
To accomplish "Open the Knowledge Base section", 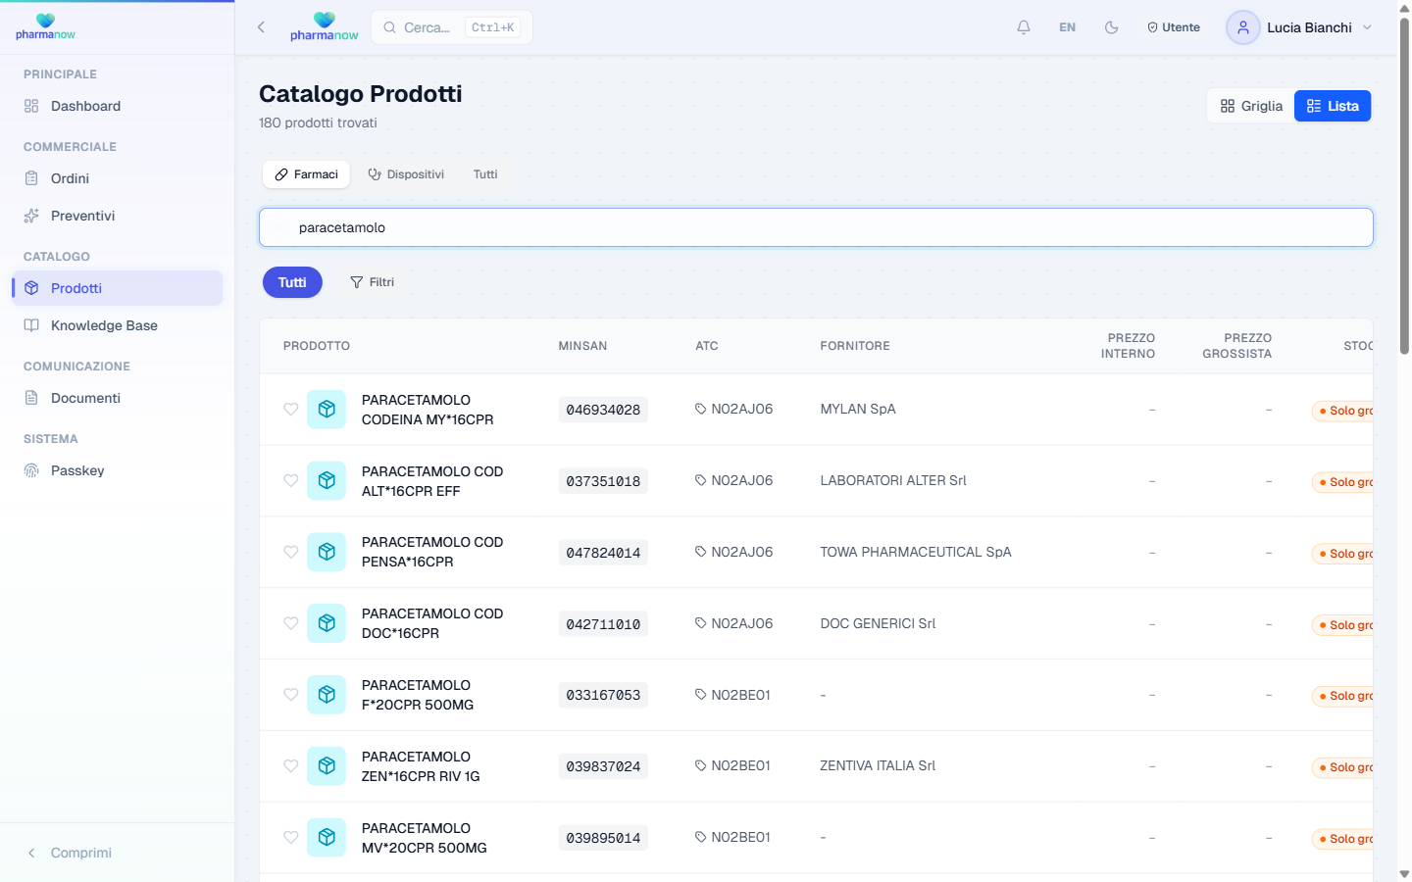I will click(x=104, y=325).
